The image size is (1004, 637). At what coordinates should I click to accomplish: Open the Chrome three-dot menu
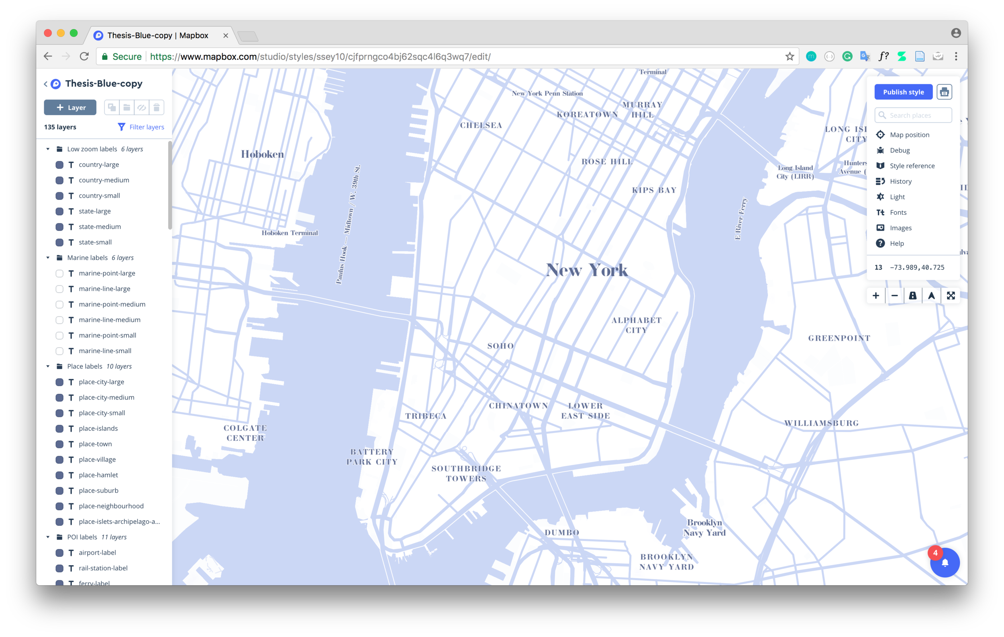pos(956,56)
